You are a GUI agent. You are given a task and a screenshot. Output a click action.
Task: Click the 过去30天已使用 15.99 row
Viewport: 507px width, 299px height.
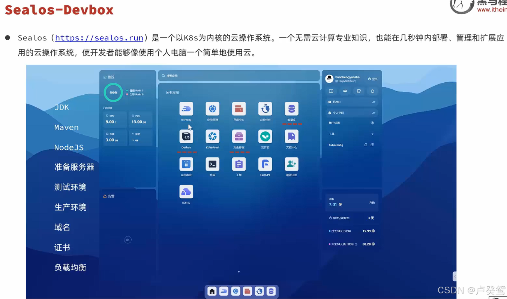pyautogui.click(x=351, y=231)
